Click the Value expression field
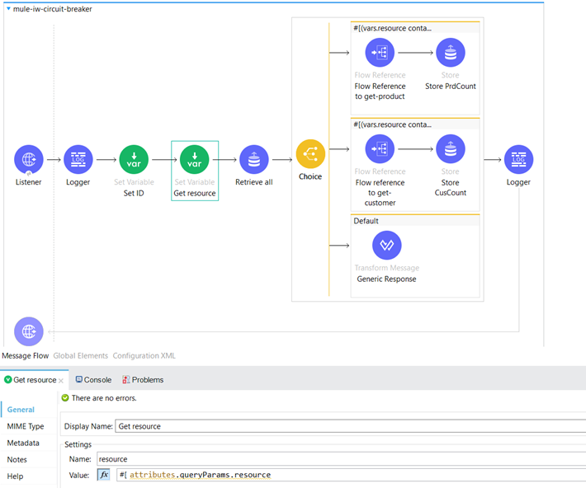This screenshot has height=488, width=586. pyautogui.click(x=352, y=475)
